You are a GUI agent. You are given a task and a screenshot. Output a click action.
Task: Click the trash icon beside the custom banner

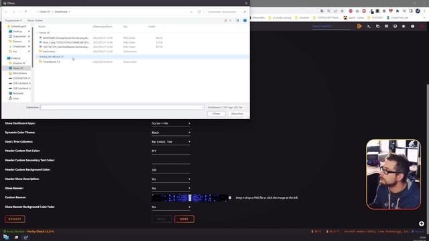tap(230, 197)
